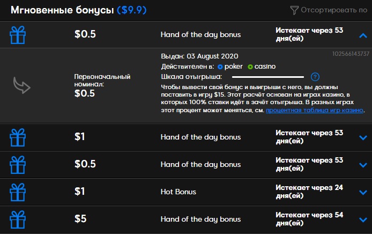The width and height of the screenshot is (372, 234).
Task: Click the Шкала отыгрыша progress bar
Action: tap(267, 77)
